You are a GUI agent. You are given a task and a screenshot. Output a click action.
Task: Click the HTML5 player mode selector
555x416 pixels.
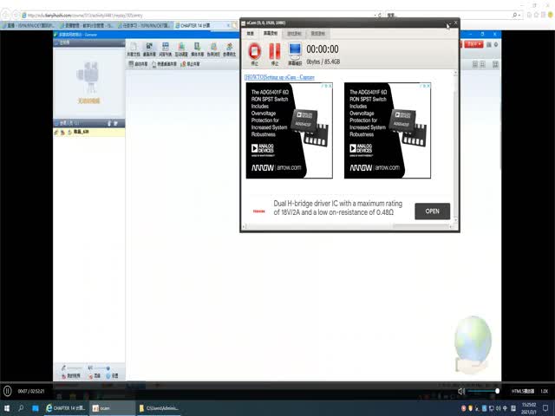coord(523,392)
